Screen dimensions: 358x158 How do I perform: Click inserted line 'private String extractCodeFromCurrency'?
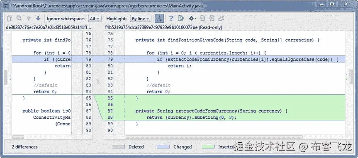tap(212, 111)
